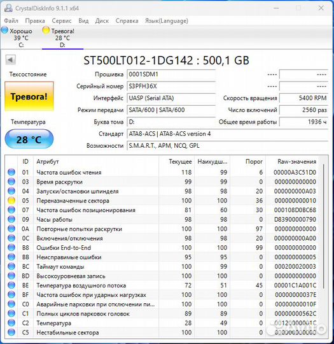This screenshot has width=334, height=344.
Task: Open the Правка menu
Action: click(x=35, y=21)
